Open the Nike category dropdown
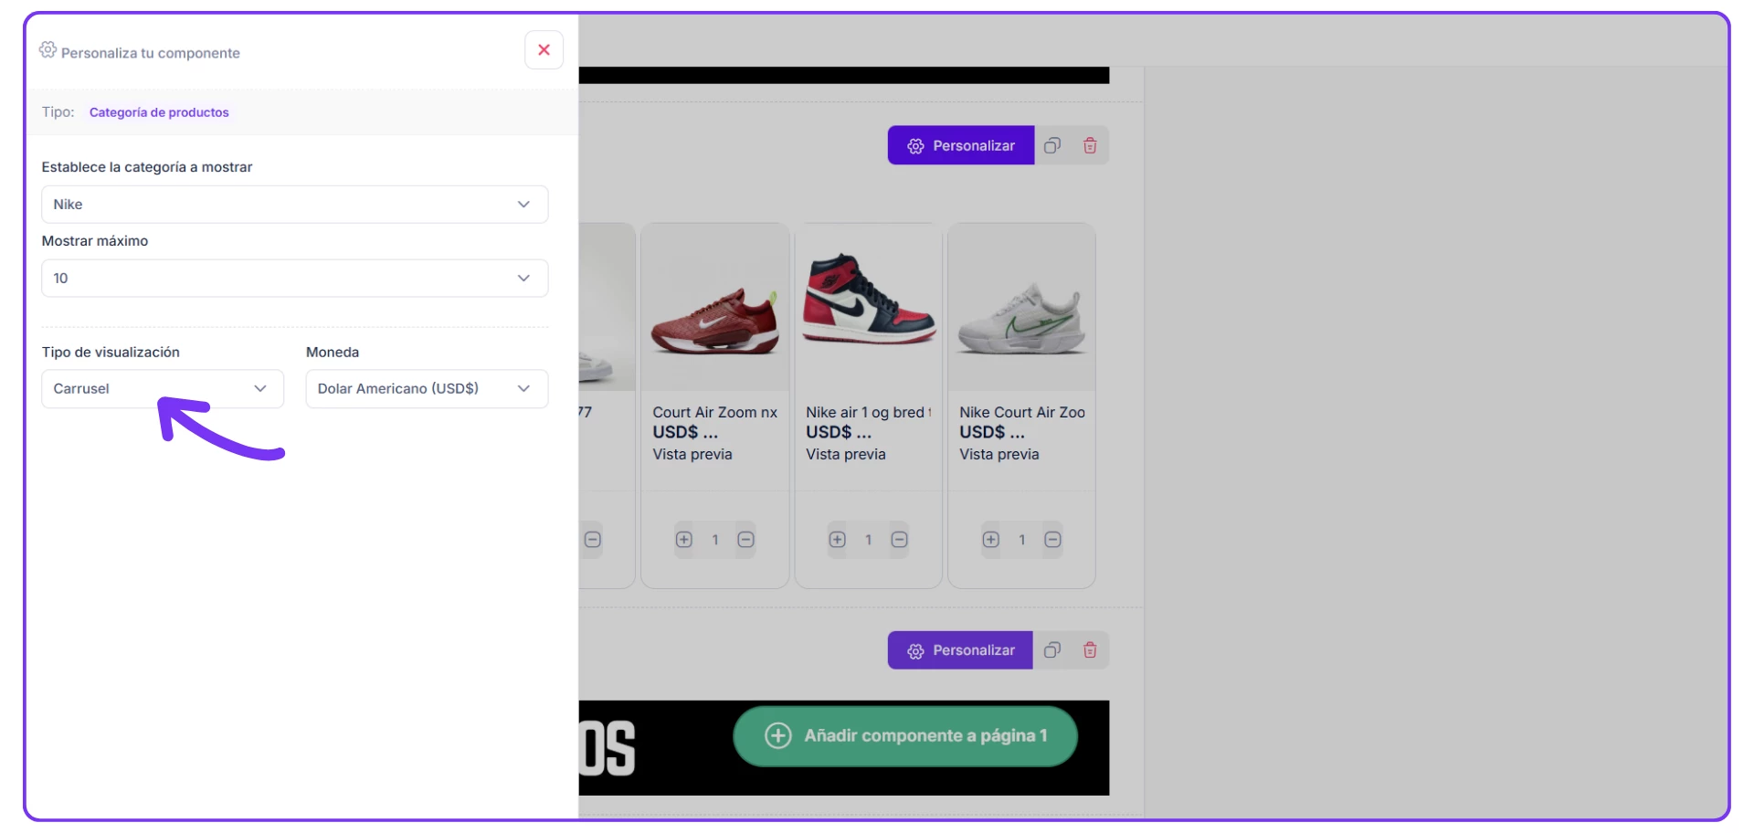The image size is (1754, 833). click(x=294, y=205)
